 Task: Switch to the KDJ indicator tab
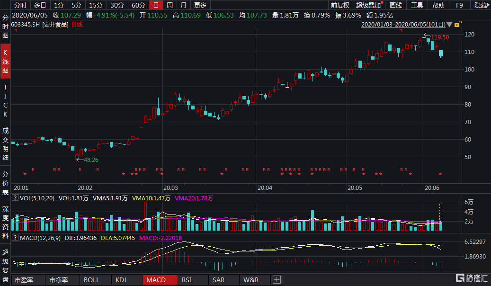tap(121, 280)
